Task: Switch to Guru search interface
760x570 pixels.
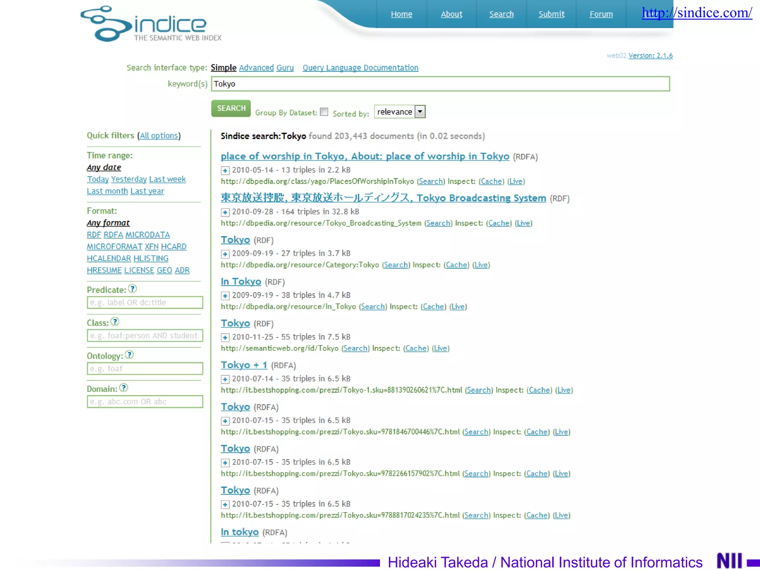Action: click(x=285, y=68)
